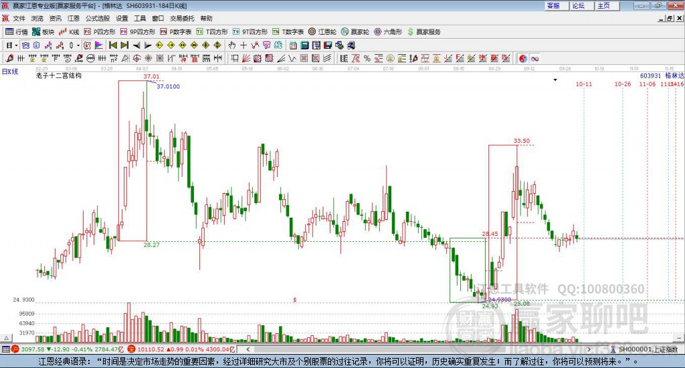Open the 9P四方形 tool
This screenshot has height=368, width=685.
point(138,32)
